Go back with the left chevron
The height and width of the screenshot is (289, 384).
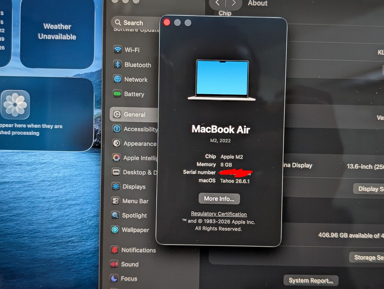(217, 3)
